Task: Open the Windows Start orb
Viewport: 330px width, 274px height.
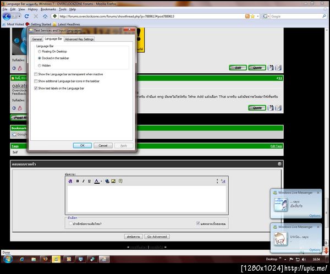Action: click(x=8, y=259)
